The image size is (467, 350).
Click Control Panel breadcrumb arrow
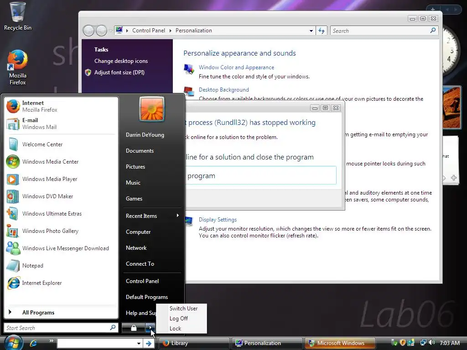(171, 31)
